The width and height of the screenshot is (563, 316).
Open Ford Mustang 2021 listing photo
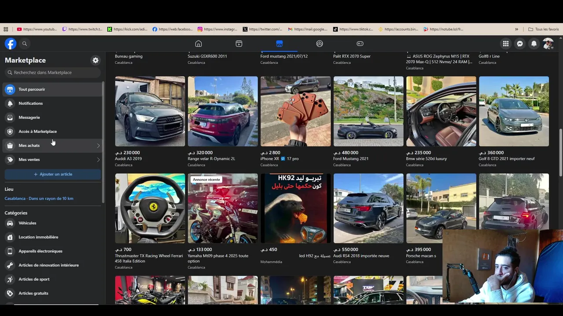(x=368, y=111)
